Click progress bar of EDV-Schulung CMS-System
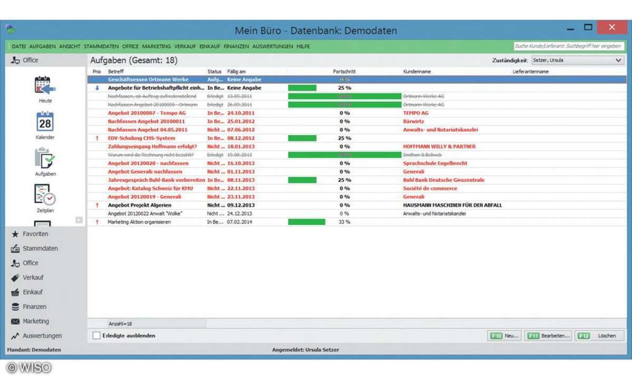 click(302, 138)
